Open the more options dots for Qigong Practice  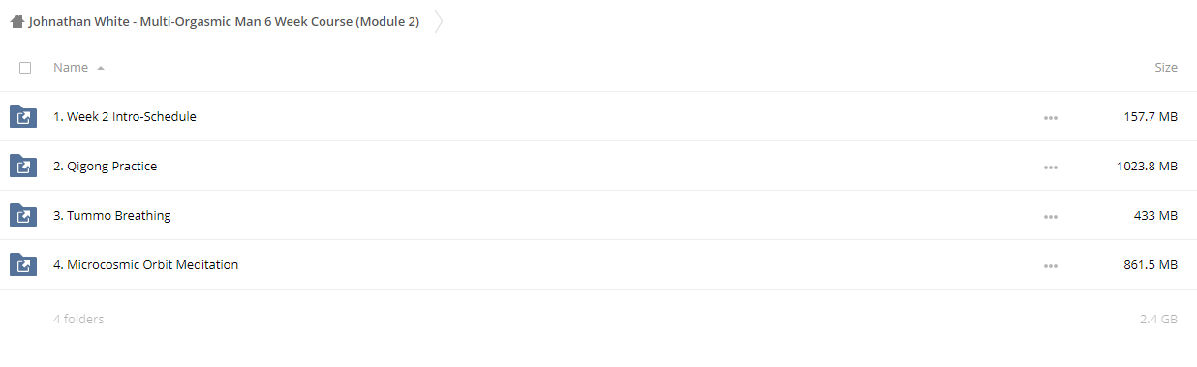(x=1051, y=168)
